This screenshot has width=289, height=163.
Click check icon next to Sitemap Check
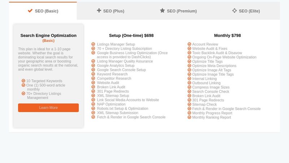point(189,104)
